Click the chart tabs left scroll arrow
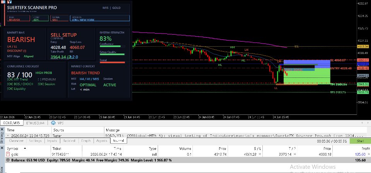The width and height of the screenshot is (371, 173). click(x=362, y=123)
